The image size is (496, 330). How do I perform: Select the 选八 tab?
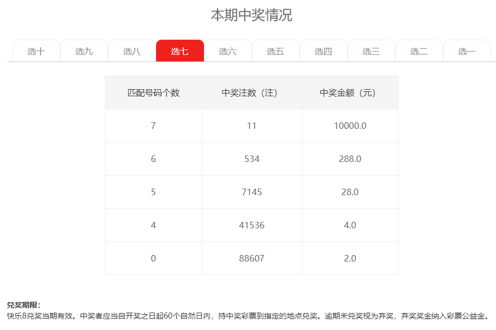[x=132, y=51]
